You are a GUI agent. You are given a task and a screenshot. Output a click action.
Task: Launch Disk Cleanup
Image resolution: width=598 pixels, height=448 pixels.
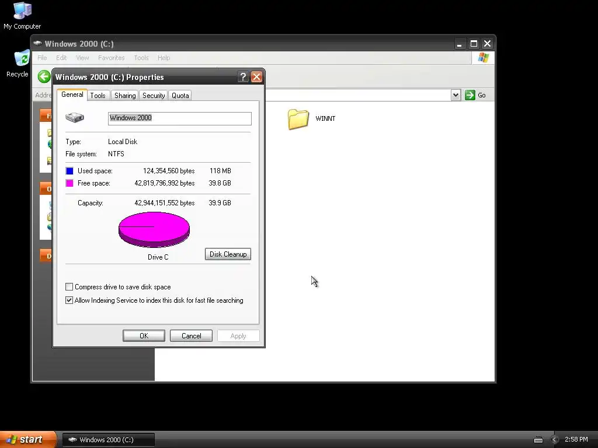(228, 254)
